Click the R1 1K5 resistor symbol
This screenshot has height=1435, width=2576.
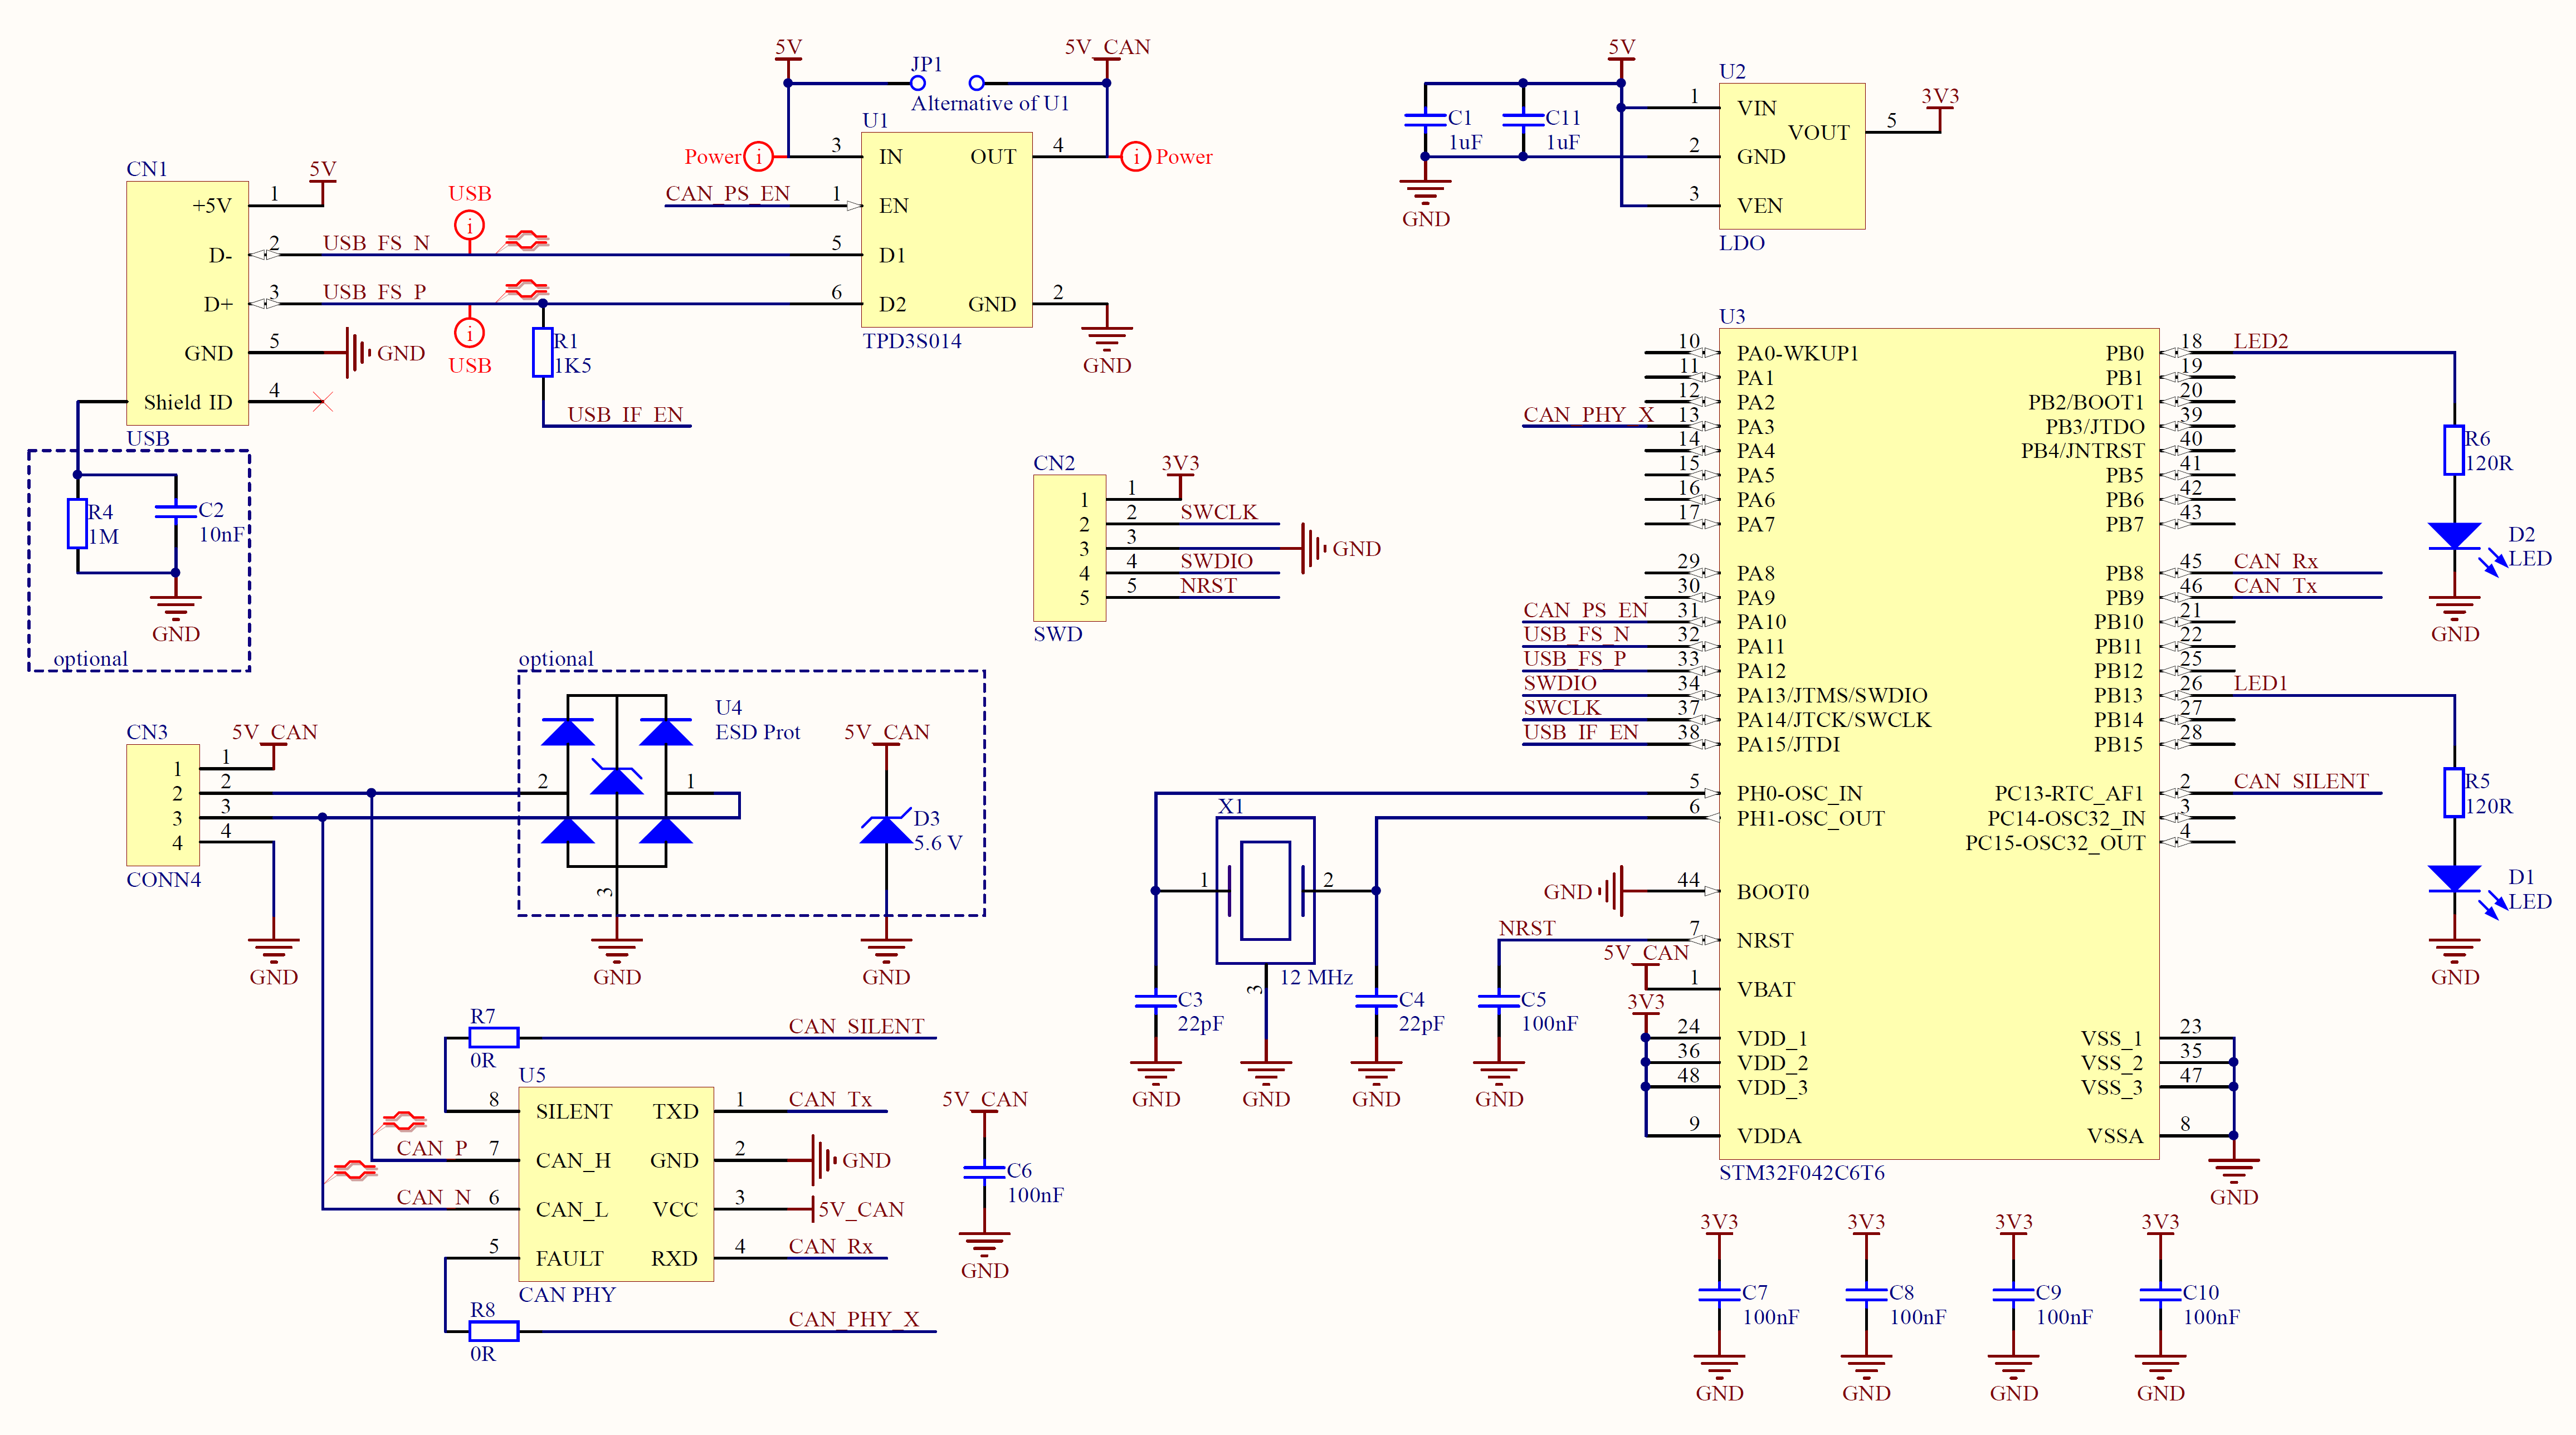[542, 352]
